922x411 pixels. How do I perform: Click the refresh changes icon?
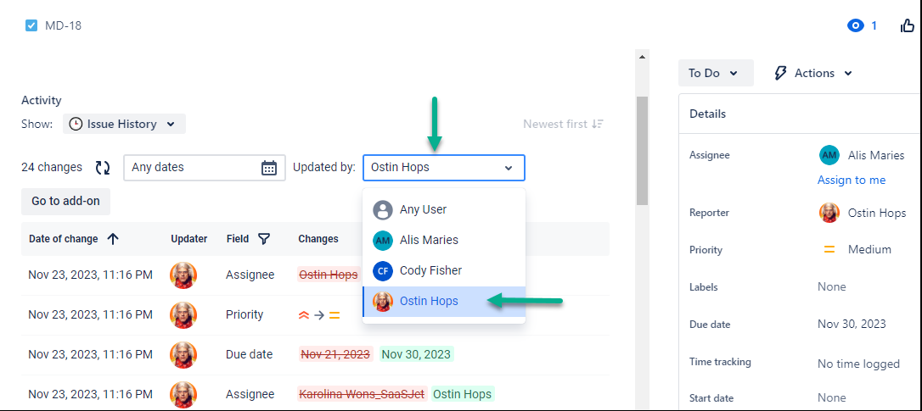tap(103, 168)
